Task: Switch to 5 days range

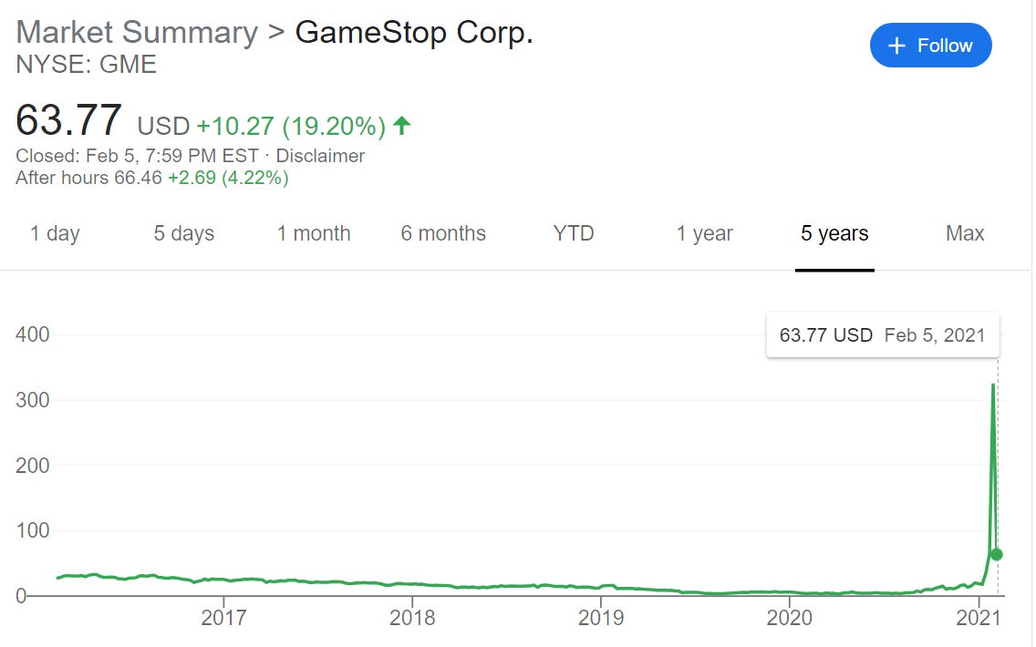Action: point(183,233)
